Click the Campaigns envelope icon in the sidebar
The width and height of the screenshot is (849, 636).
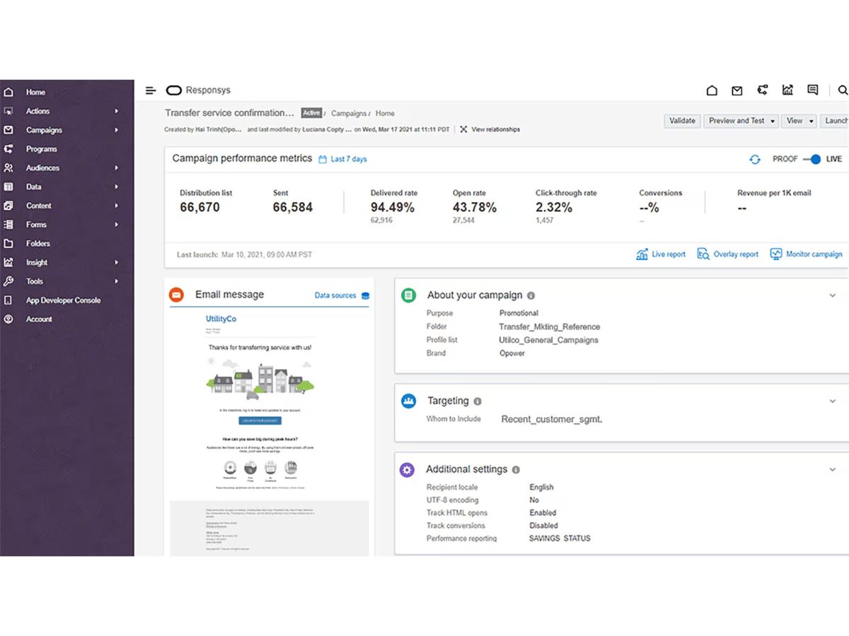pos(8,130)
